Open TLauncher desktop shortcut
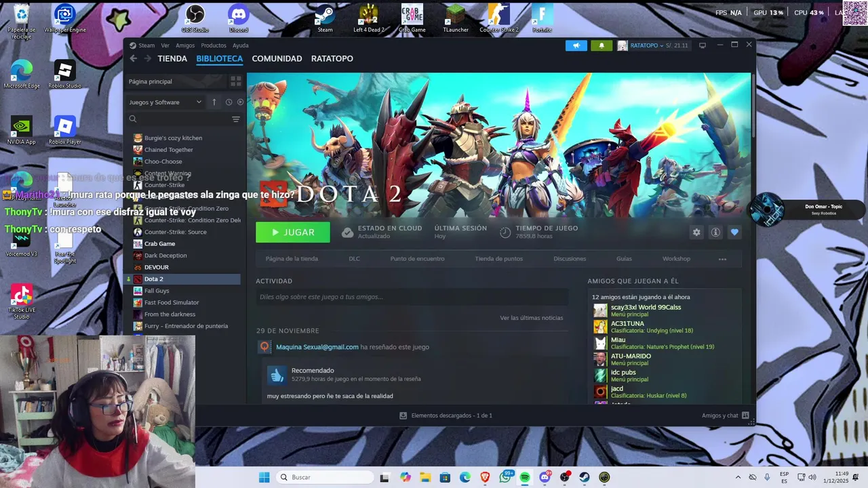Screen dimensions: 868x488 pos(455,18)
